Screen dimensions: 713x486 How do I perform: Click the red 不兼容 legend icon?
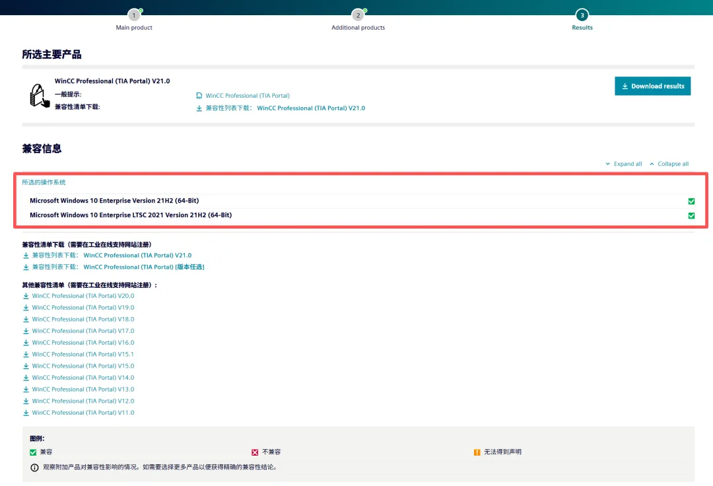pos(255,452)
